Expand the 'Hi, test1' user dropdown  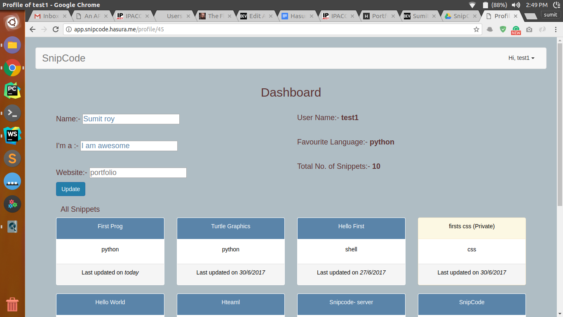click(521, 58)
